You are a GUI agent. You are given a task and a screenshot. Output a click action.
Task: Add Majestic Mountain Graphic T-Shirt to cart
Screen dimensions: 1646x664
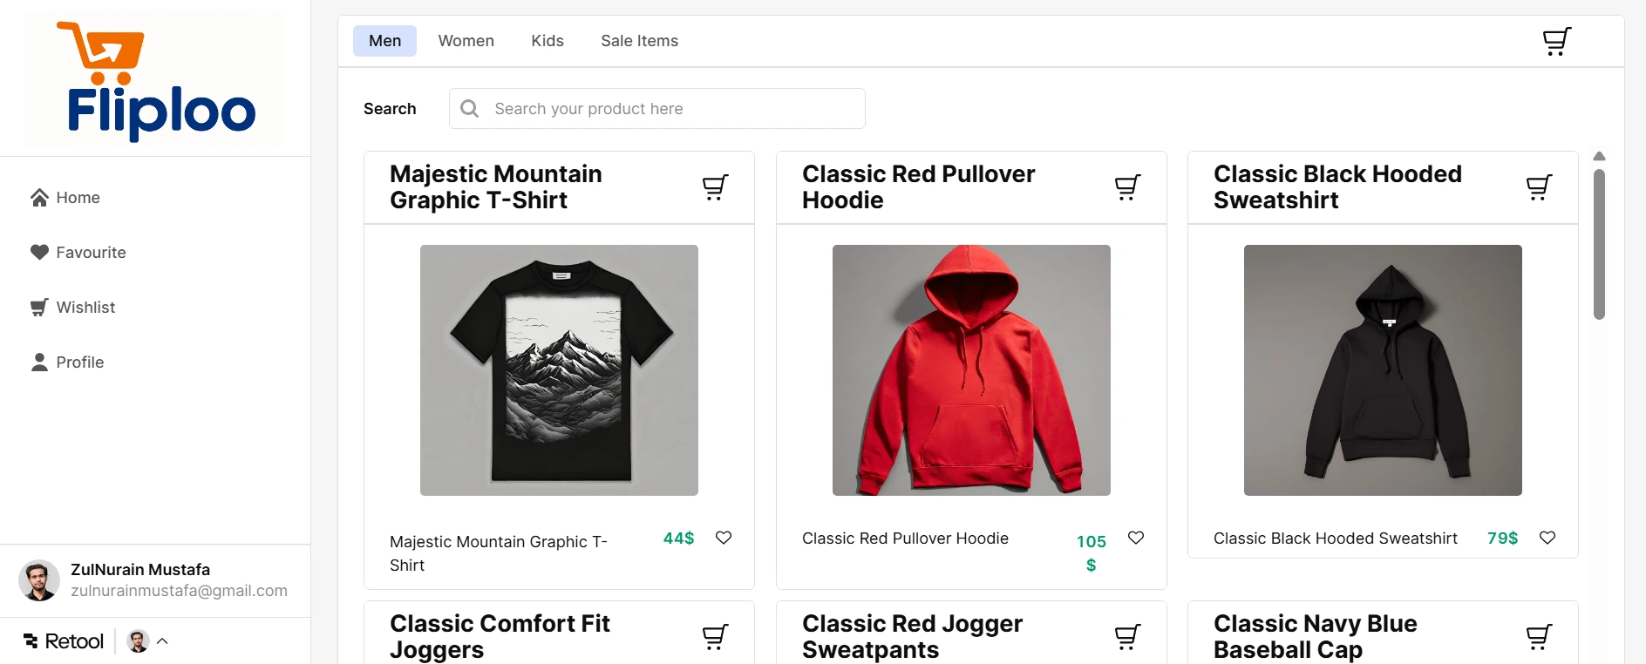tap(714, 186)
